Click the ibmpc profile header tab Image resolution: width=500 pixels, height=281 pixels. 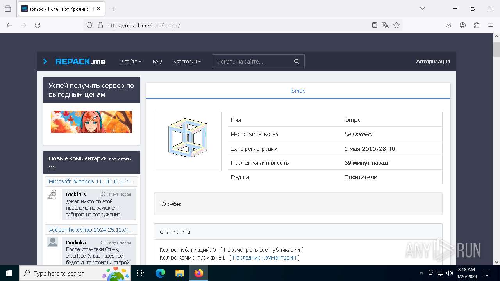298,91
